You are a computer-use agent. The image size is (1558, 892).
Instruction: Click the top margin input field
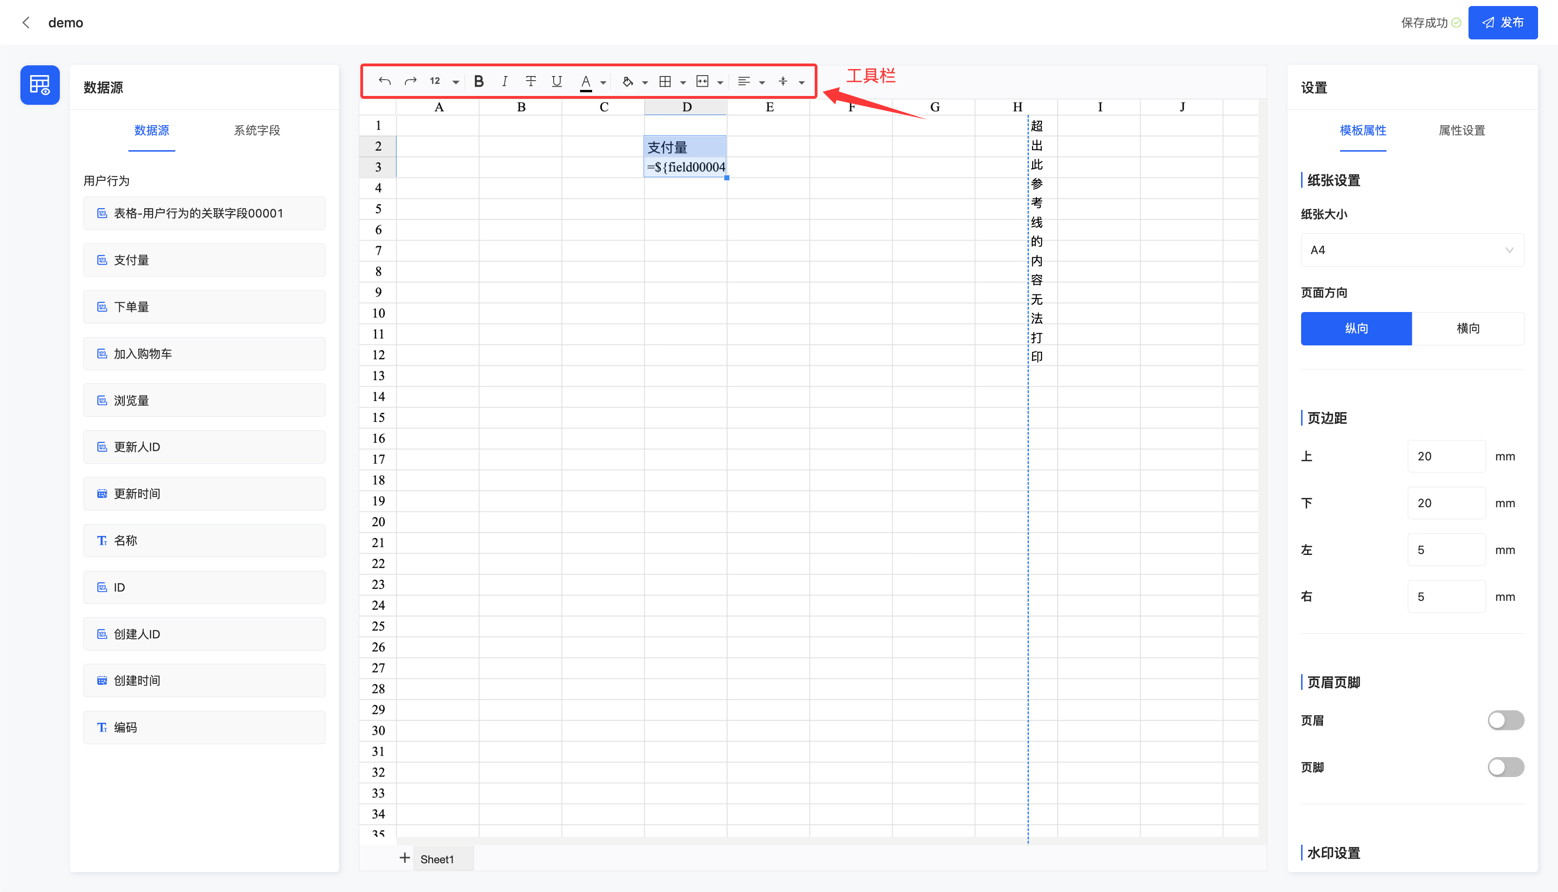click(x=1446, y=456)
